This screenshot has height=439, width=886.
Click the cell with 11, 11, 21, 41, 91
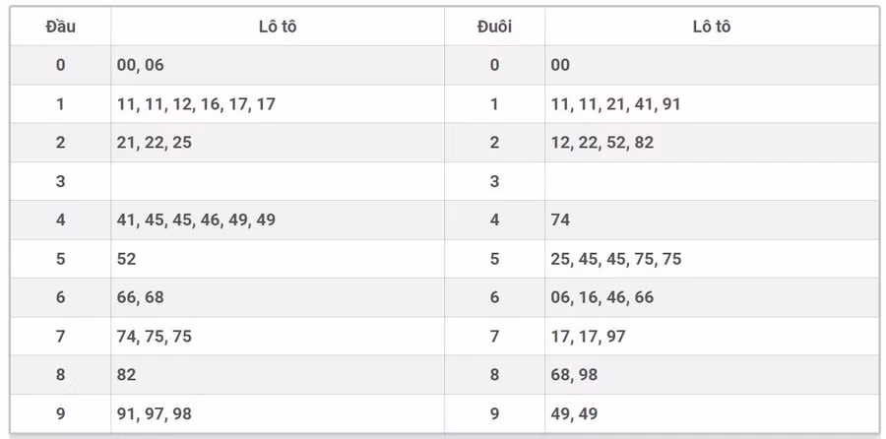pyautogui.click(x=615, y=104)
